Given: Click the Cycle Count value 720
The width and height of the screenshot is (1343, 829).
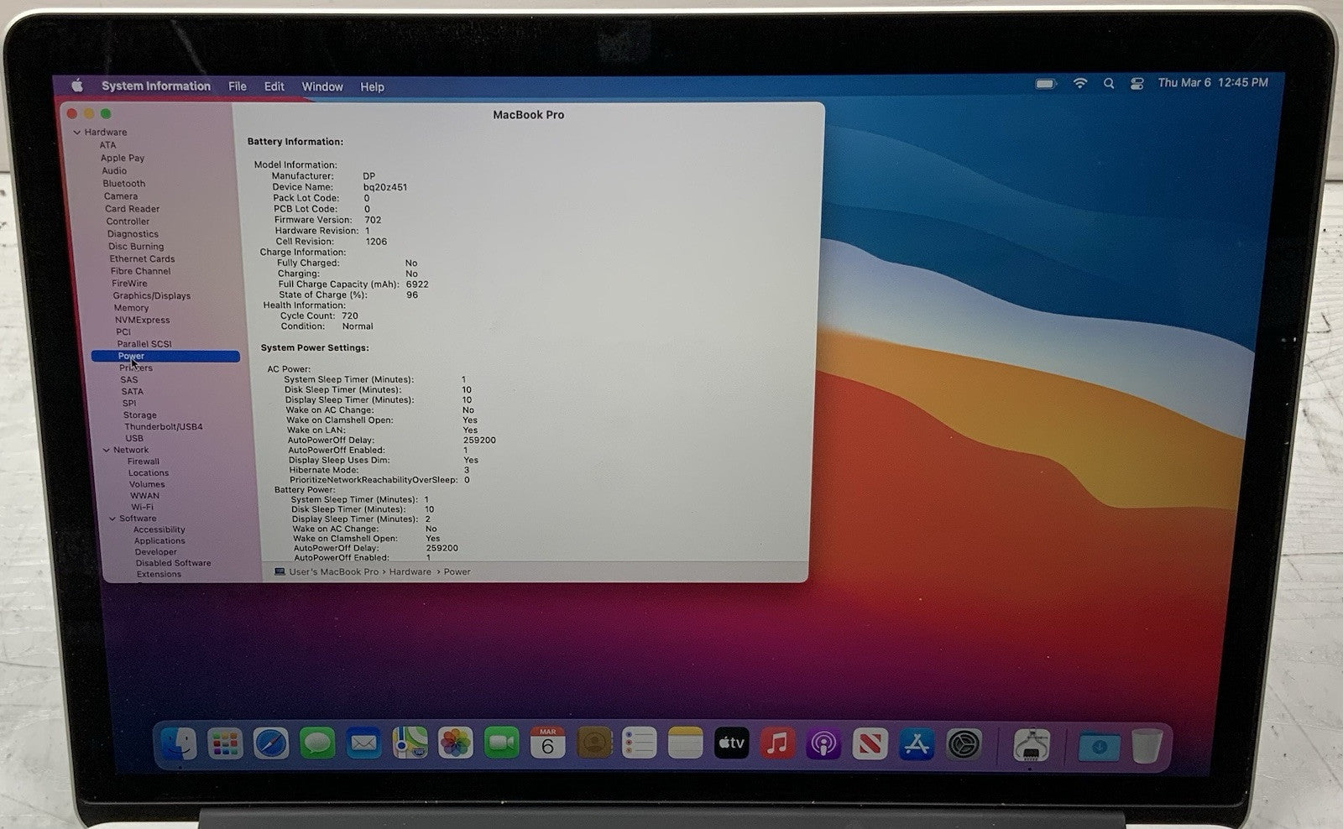Looking at the screenshot, I should point(349,315).
